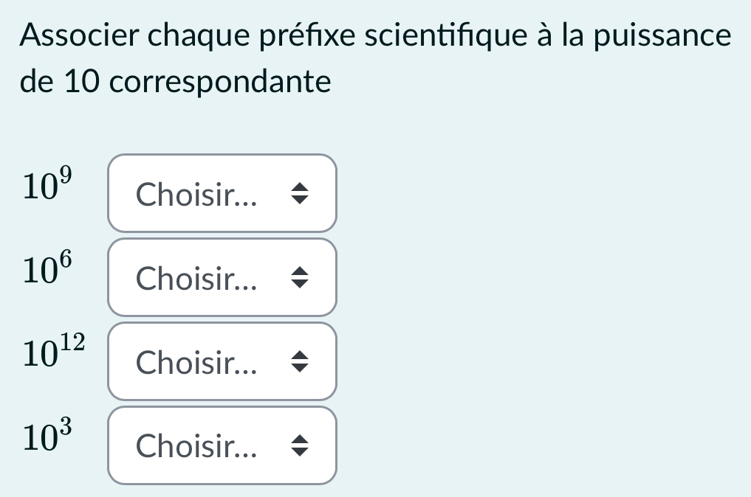Open the dropdown for 10³

(x=222, y=445)
